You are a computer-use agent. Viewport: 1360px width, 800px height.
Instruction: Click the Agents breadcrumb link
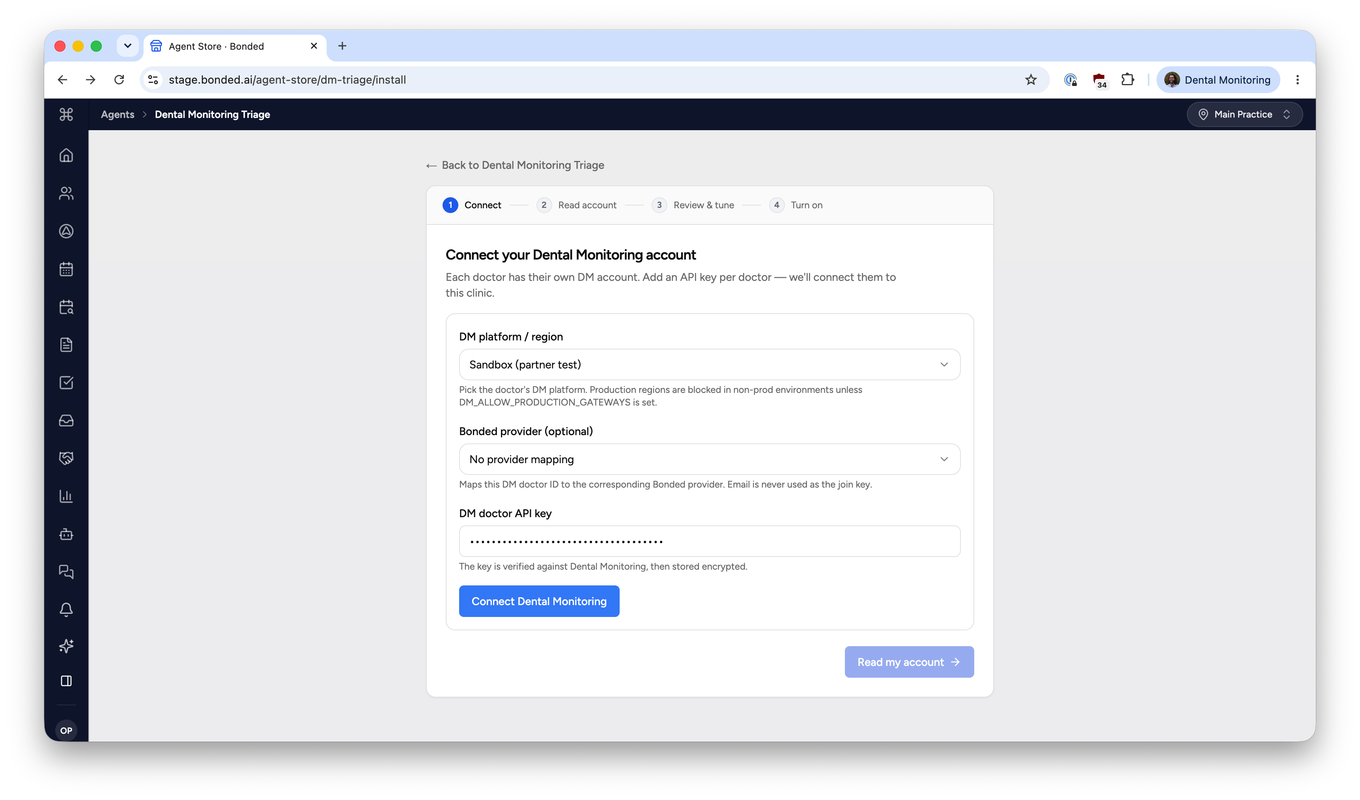(118, 114)
